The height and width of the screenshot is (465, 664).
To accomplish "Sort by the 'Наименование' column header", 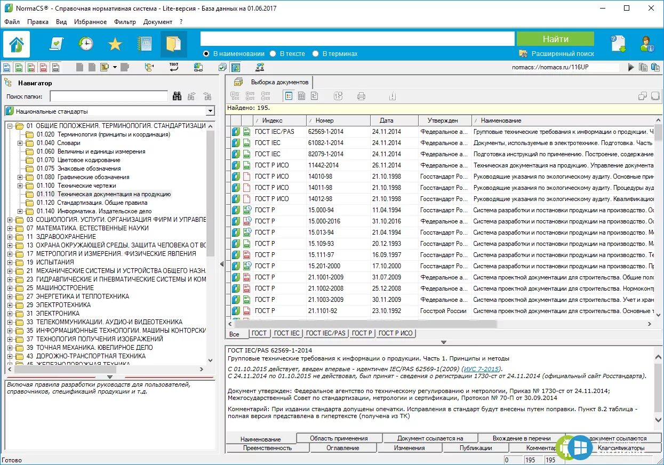I will pos(563,121).
